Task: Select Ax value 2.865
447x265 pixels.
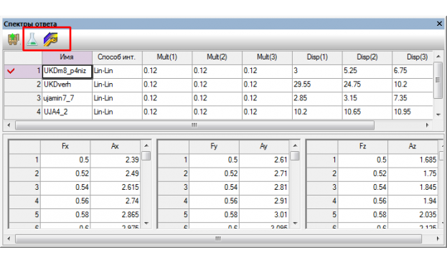Action: (116, 215)
